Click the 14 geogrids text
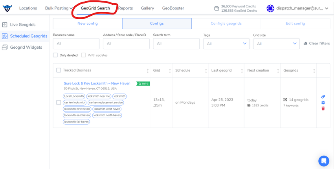This screenshot has height=169, width=334. (x=299, y=99)
